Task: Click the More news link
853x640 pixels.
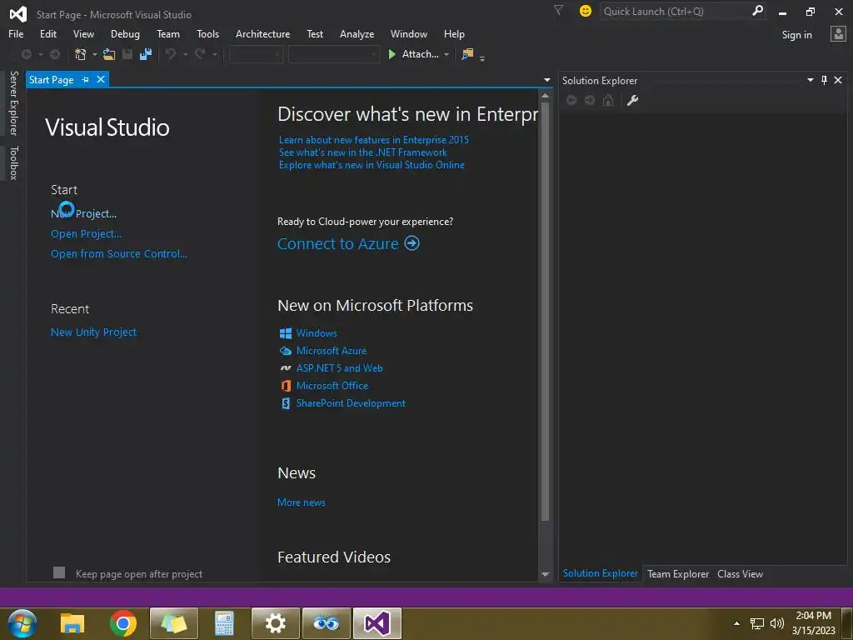Action: point(302,502)
